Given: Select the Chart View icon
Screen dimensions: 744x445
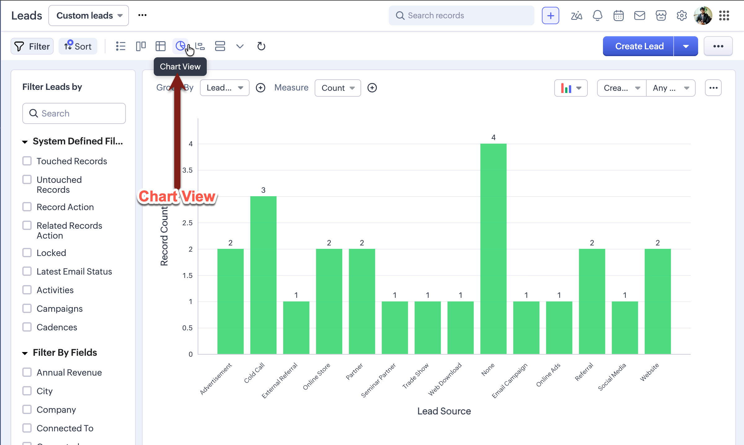Looking at the screenshot, I should coord(180,46).
